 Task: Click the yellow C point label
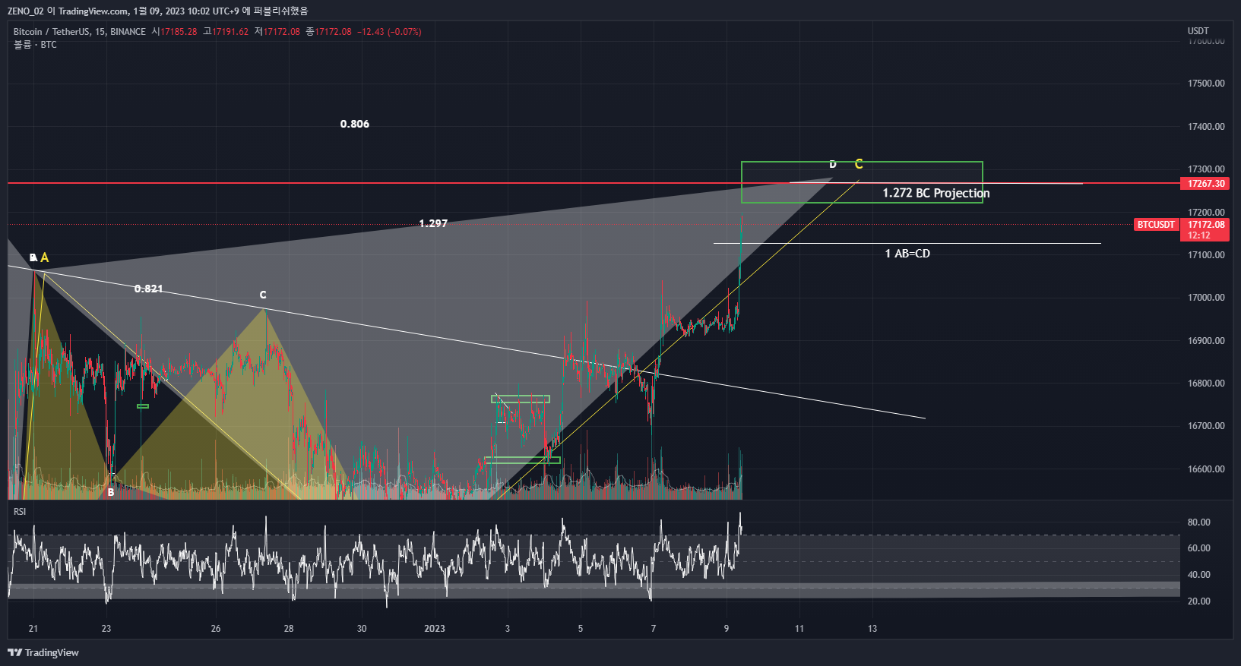pyautogui.click(x=859, y=164)
